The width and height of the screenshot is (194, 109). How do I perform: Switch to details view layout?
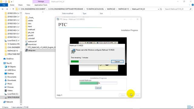189,107
